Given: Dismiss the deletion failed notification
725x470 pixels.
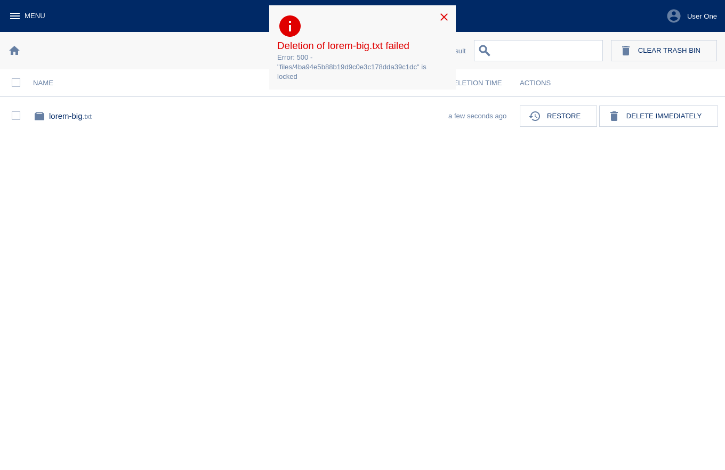Looking at the screenshot, I should (x=444, y=17).
